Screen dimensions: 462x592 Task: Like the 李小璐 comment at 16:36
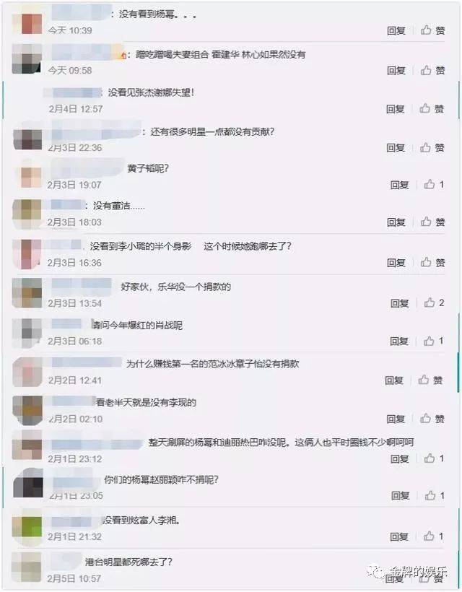(432, 262)
